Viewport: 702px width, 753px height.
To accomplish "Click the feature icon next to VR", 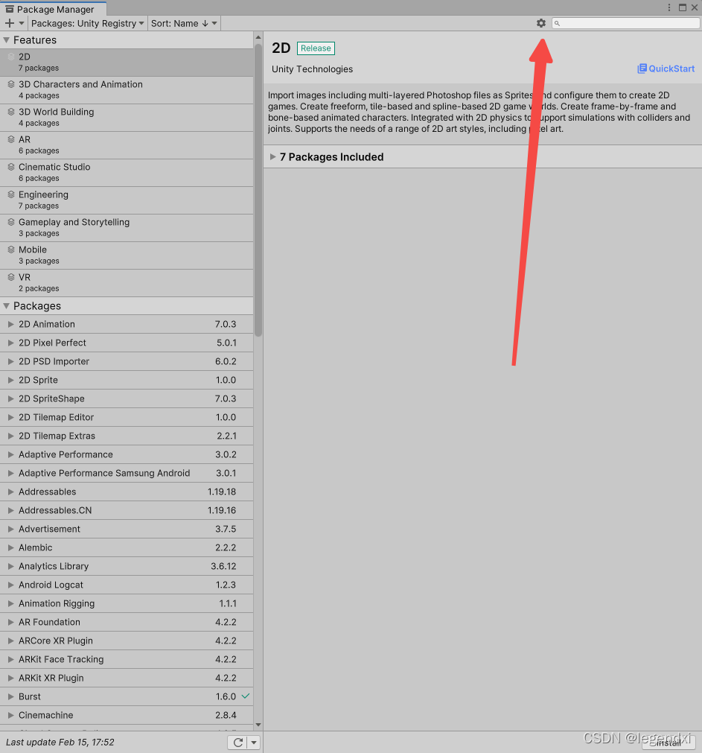I will coord(11,277).
